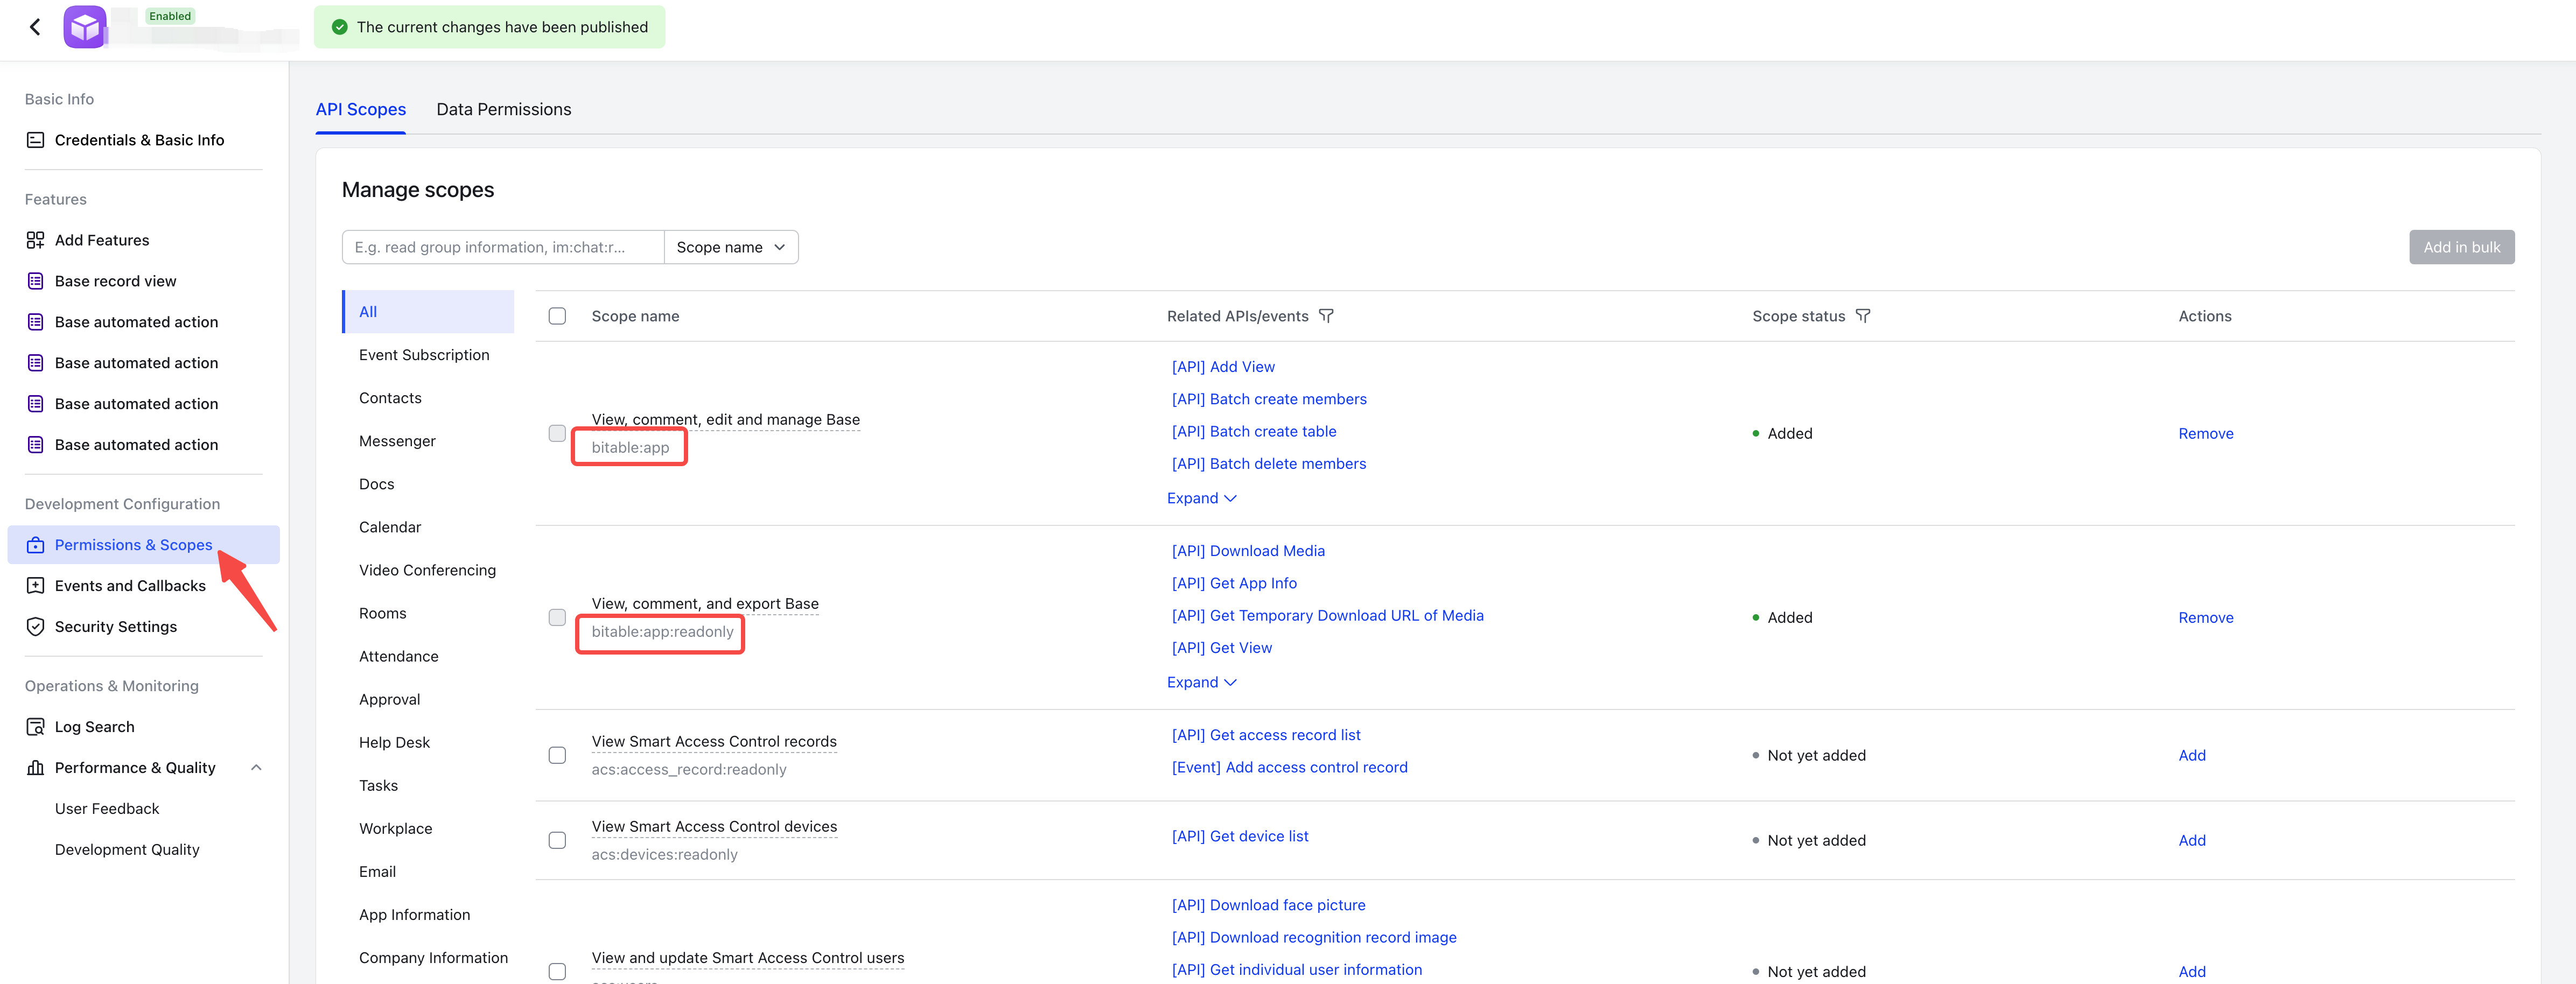The width and height of the screenshot is (2576, 984).
Task: Open the Scope name dropdown
Action: pos(731,247)
